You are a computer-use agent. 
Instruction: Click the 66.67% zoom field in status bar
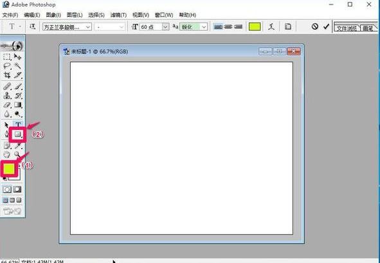[x=9, y=262]
